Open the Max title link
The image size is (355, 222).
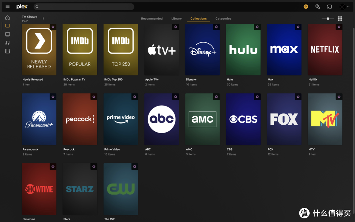(270, 80)
